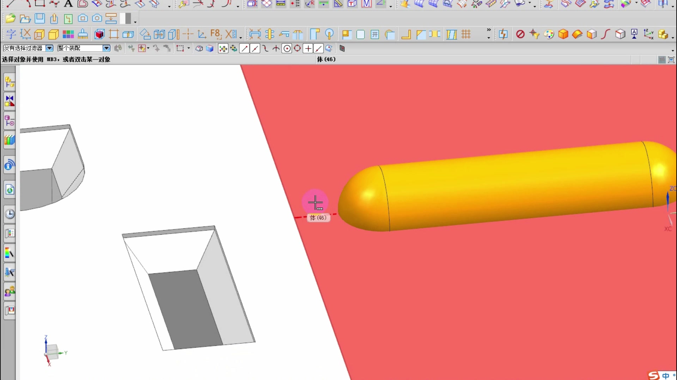Expand the toolbar overflow chevron arrows
The height and width of the screenshot is (380, 677).
489,30
